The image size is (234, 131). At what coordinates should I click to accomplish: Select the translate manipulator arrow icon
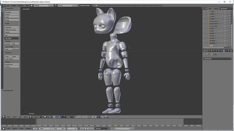click(x=59, y=117)
